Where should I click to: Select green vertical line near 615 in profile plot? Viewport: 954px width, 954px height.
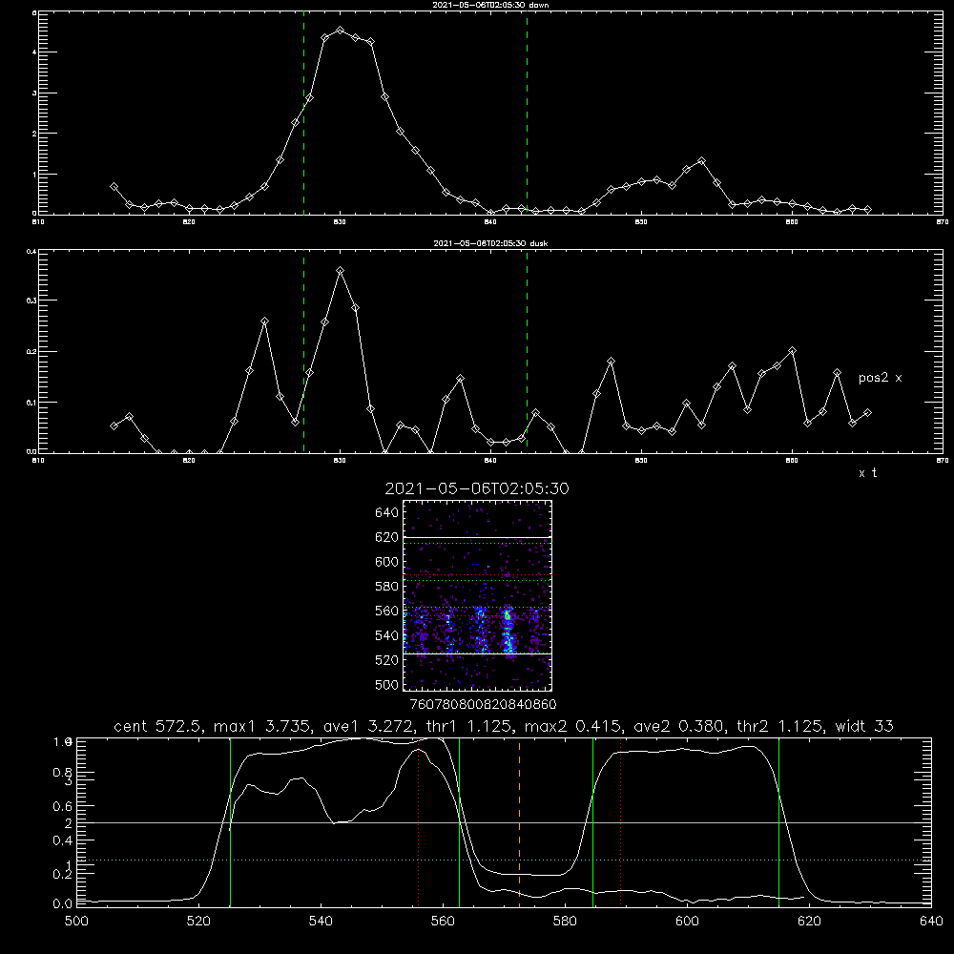click(778, 822)
